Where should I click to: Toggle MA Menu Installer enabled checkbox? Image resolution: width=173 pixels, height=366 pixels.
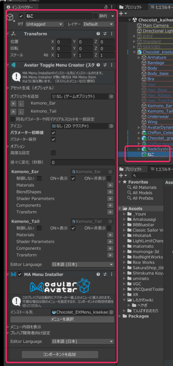click(20, 274)
